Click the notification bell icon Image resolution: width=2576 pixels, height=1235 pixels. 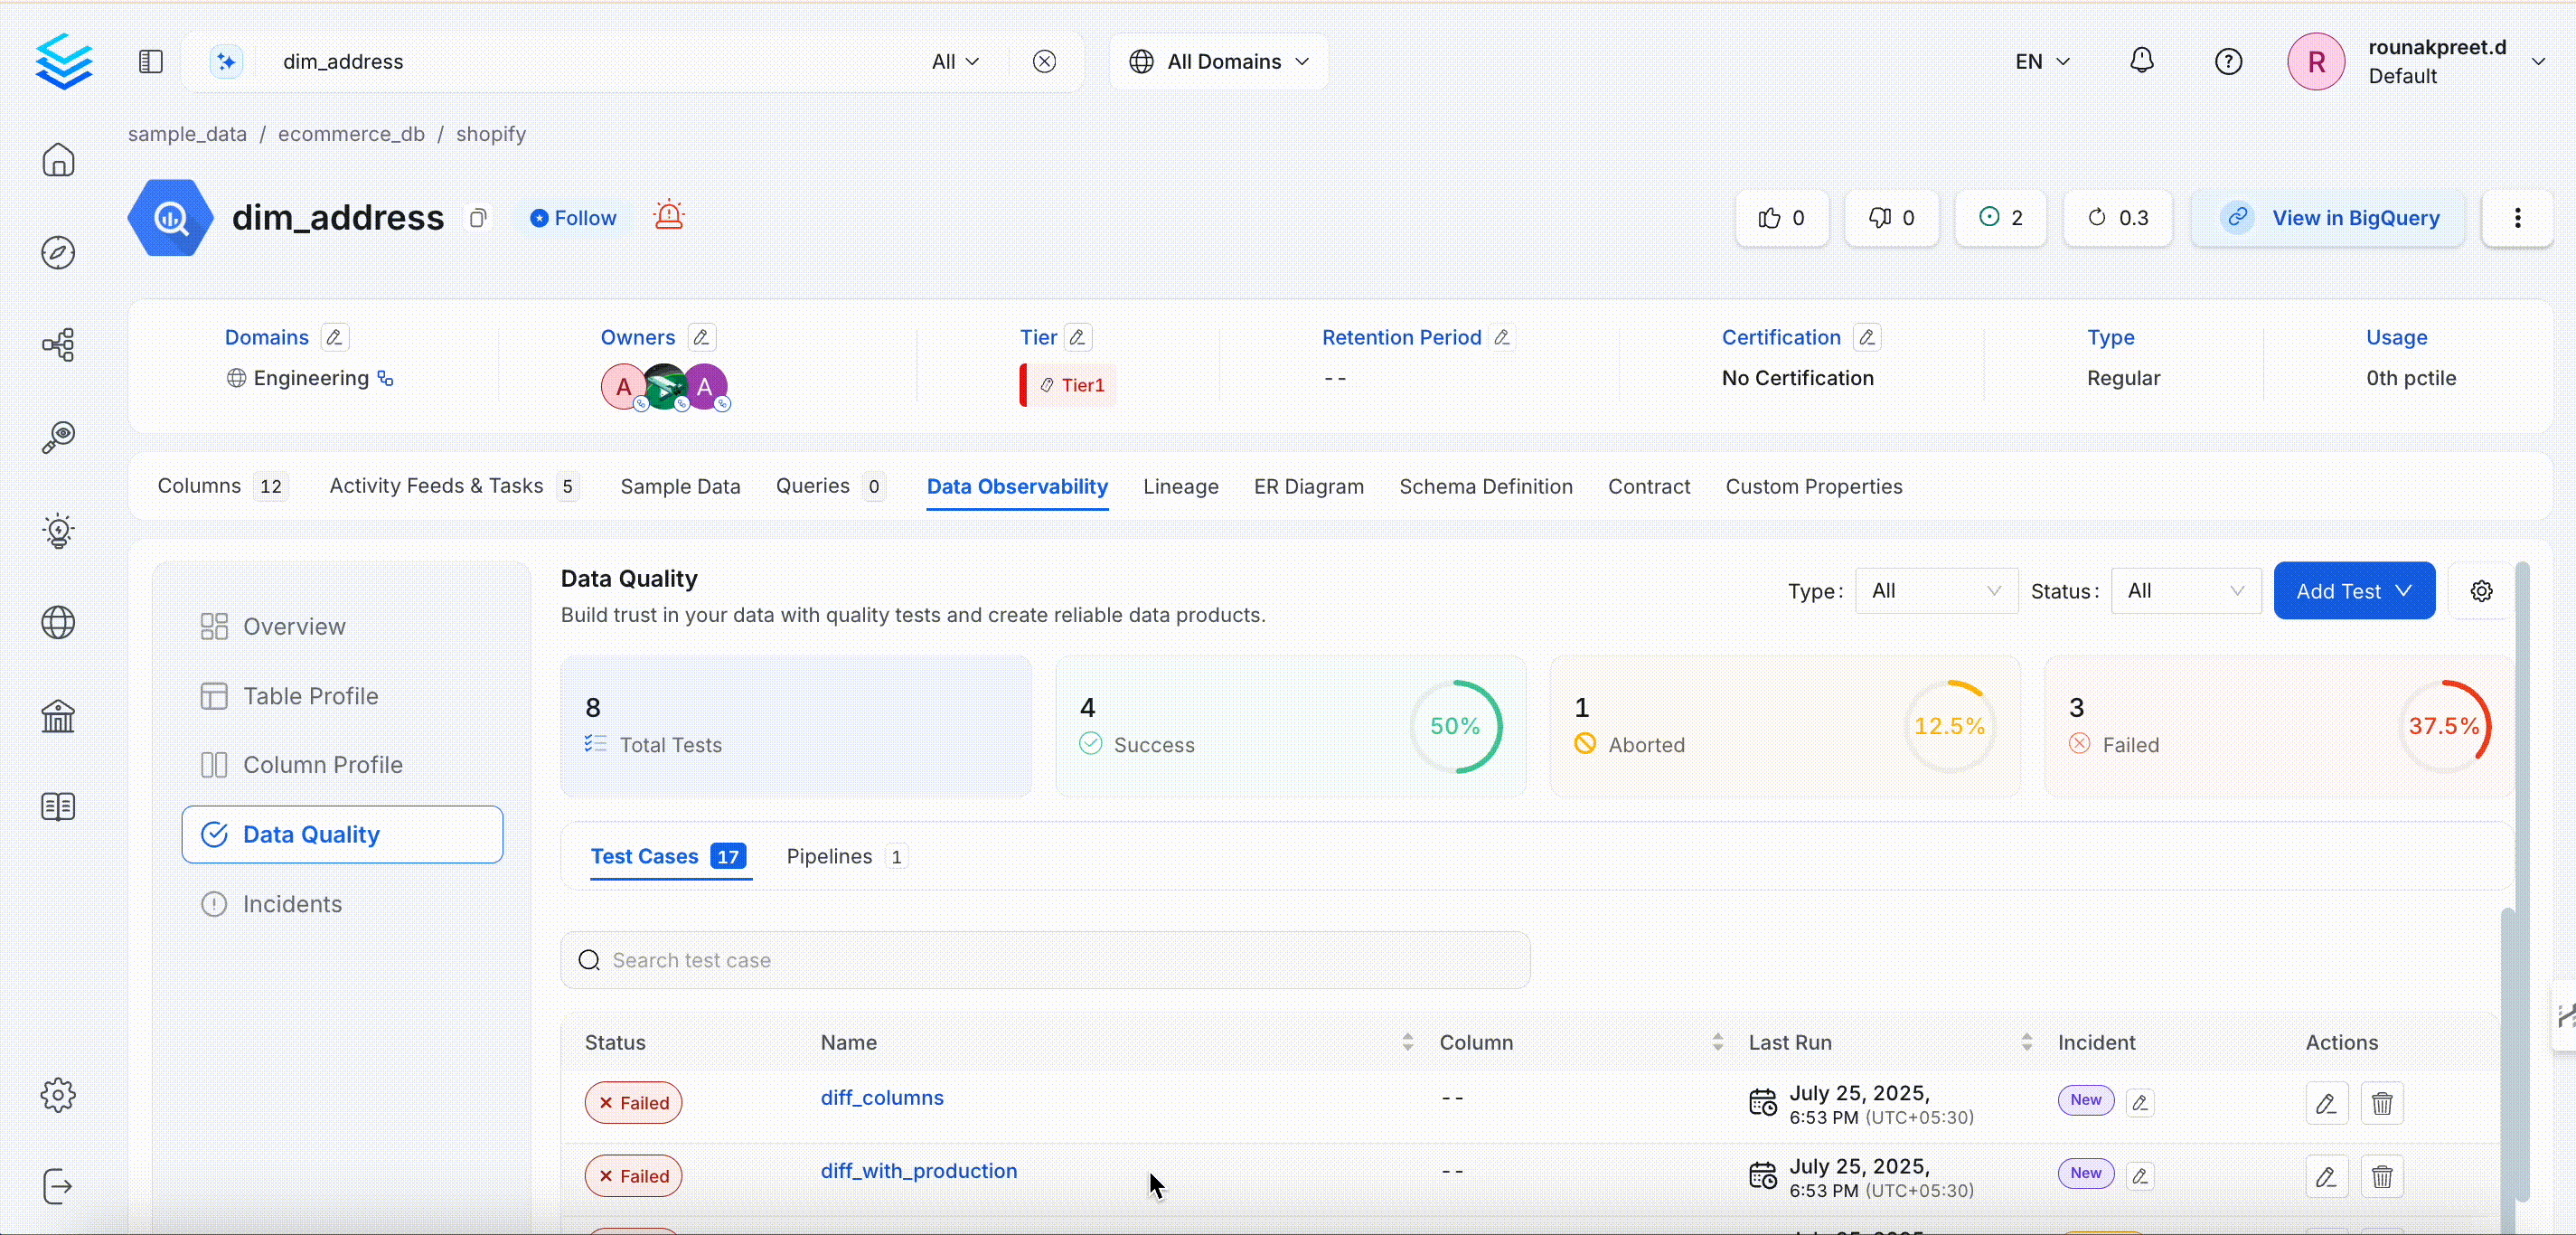[2141, 61]
